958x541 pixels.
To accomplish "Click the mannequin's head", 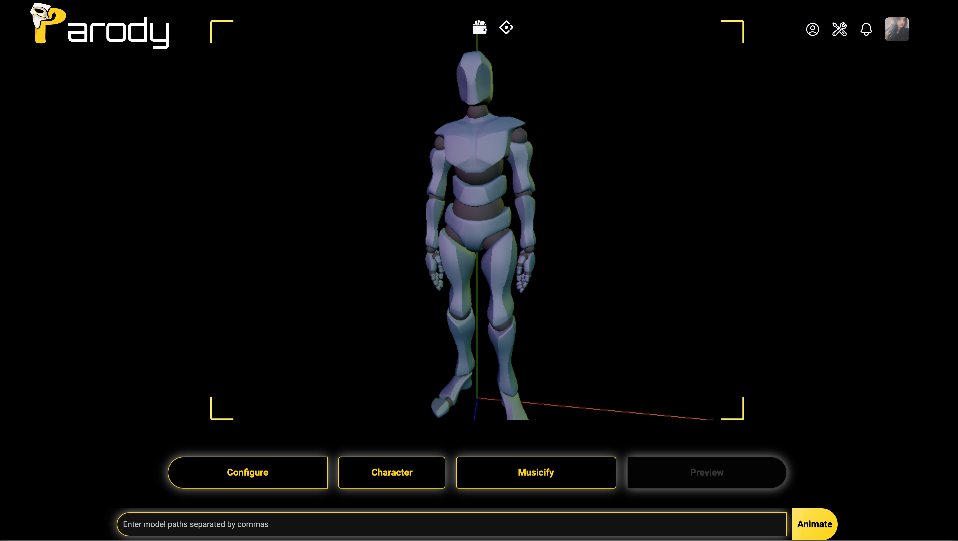I will tap(475, 78).
